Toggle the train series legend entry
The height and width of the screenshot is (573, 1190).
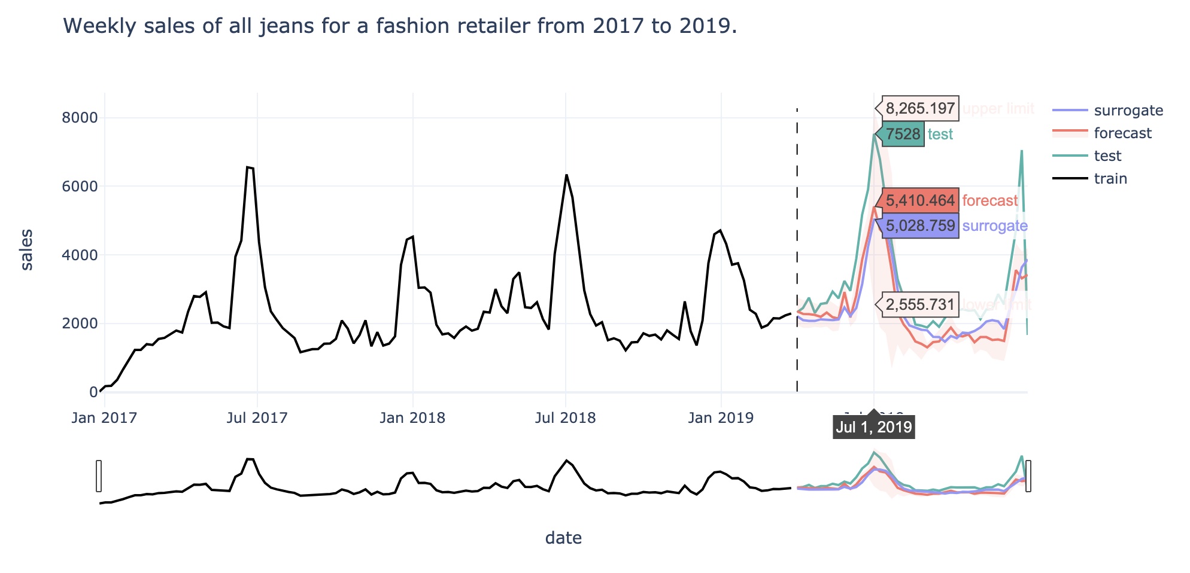coord(1089,179)
